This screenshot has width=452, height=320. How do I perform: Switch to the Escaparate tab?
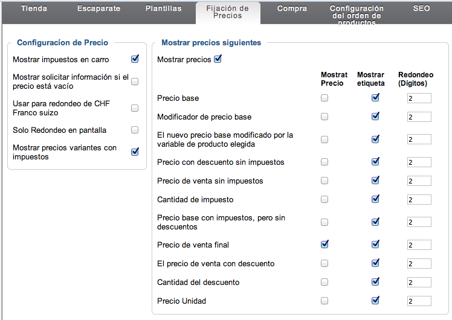98,8
